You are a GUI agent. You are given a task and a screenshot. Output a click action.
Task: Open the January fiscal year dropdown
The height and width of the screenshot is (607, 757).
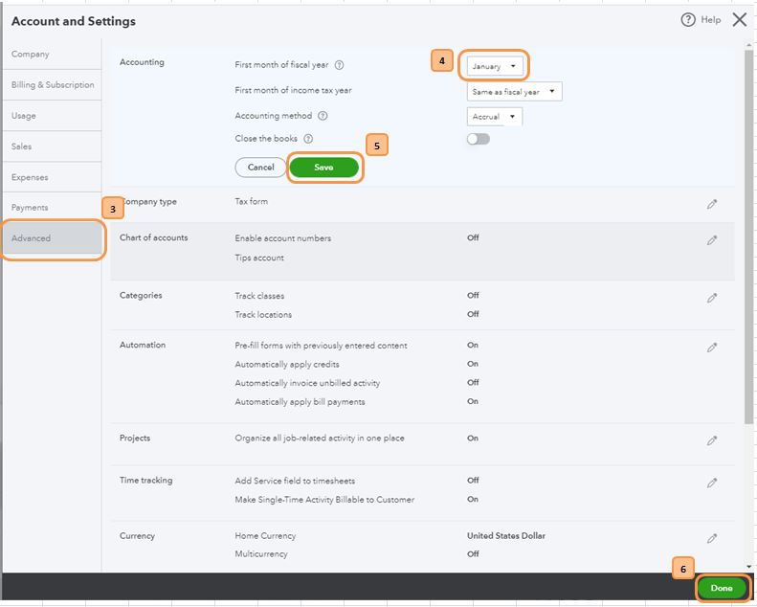(x=493, y=66)
